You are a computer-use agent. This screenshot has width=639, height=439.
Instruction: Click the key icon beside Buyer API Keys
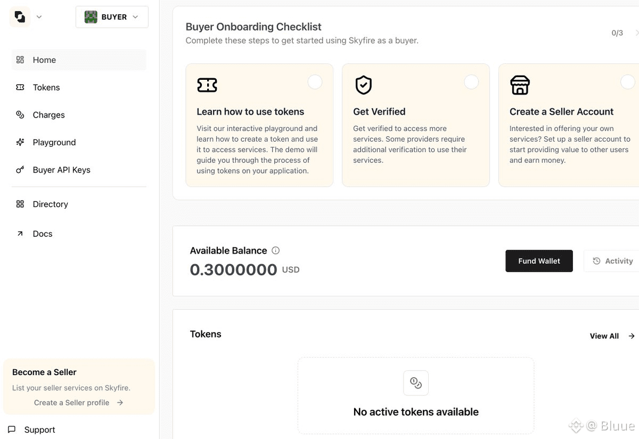[20, 170]
